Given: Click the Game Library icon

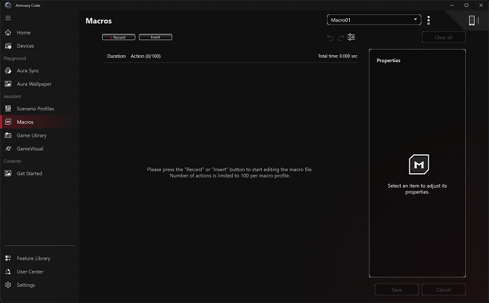Looking at the screenshot, I should (x=8, y=136).
